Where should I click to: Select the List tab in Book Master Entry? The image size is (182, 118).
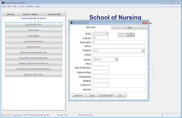tap(129, 28)
